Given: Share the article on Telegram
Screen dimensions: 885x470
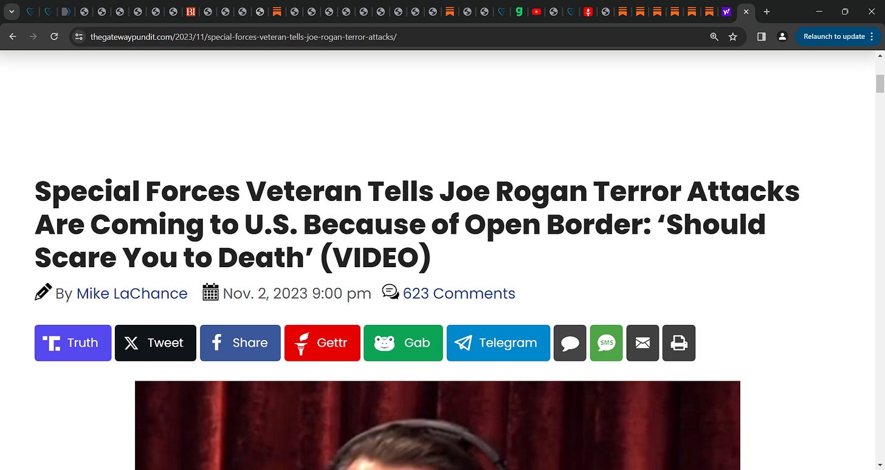Looking at the screenshot, I should [x=498, y=343].
